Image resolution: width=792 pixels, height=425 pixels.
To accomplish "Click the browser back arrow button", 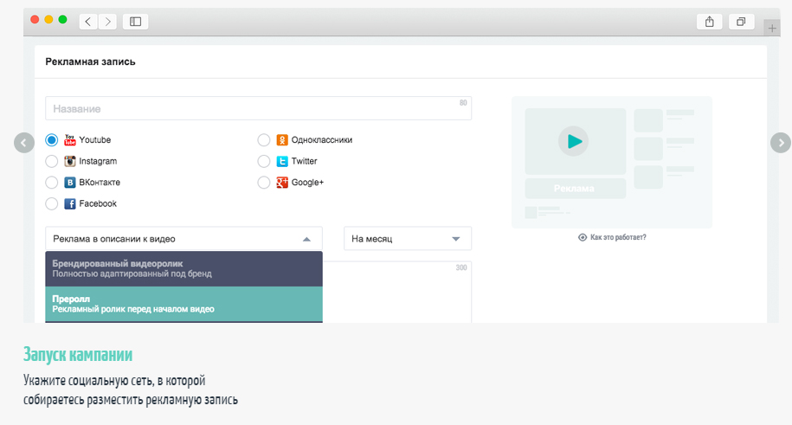I will click(88, 22).
